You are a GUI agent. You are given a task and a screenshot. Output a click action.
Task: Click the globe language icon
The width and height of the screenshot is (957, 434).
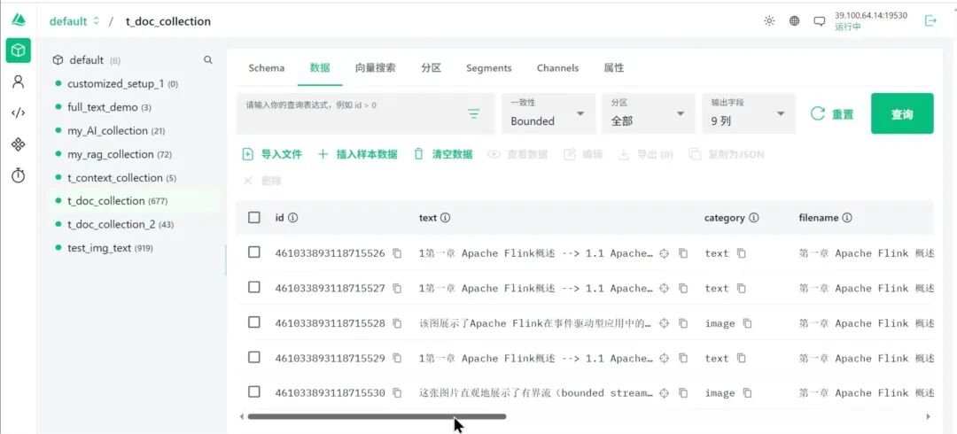(x=794, y=20)
